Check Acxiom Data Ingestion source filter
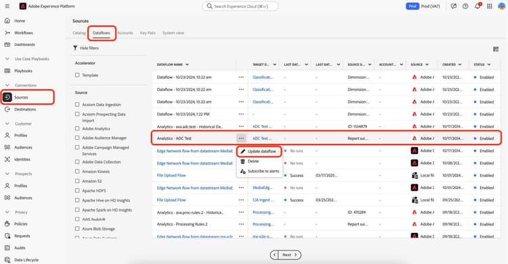This screenshot has width=508, height=264. [77, 105]
